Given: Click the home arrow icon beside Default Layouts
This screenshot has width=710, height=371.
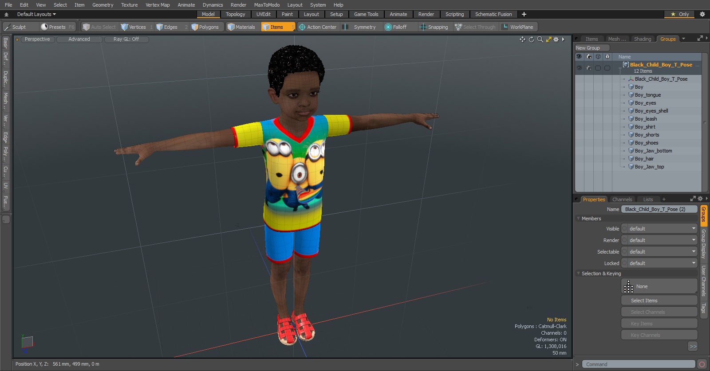Looking at the screenshot, I should tap(6, 14).
